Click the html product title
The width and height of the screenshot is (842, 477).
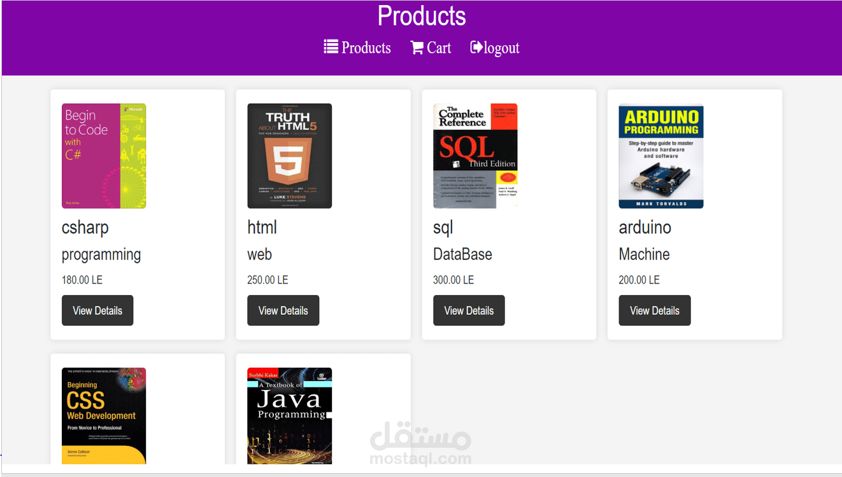262,227
